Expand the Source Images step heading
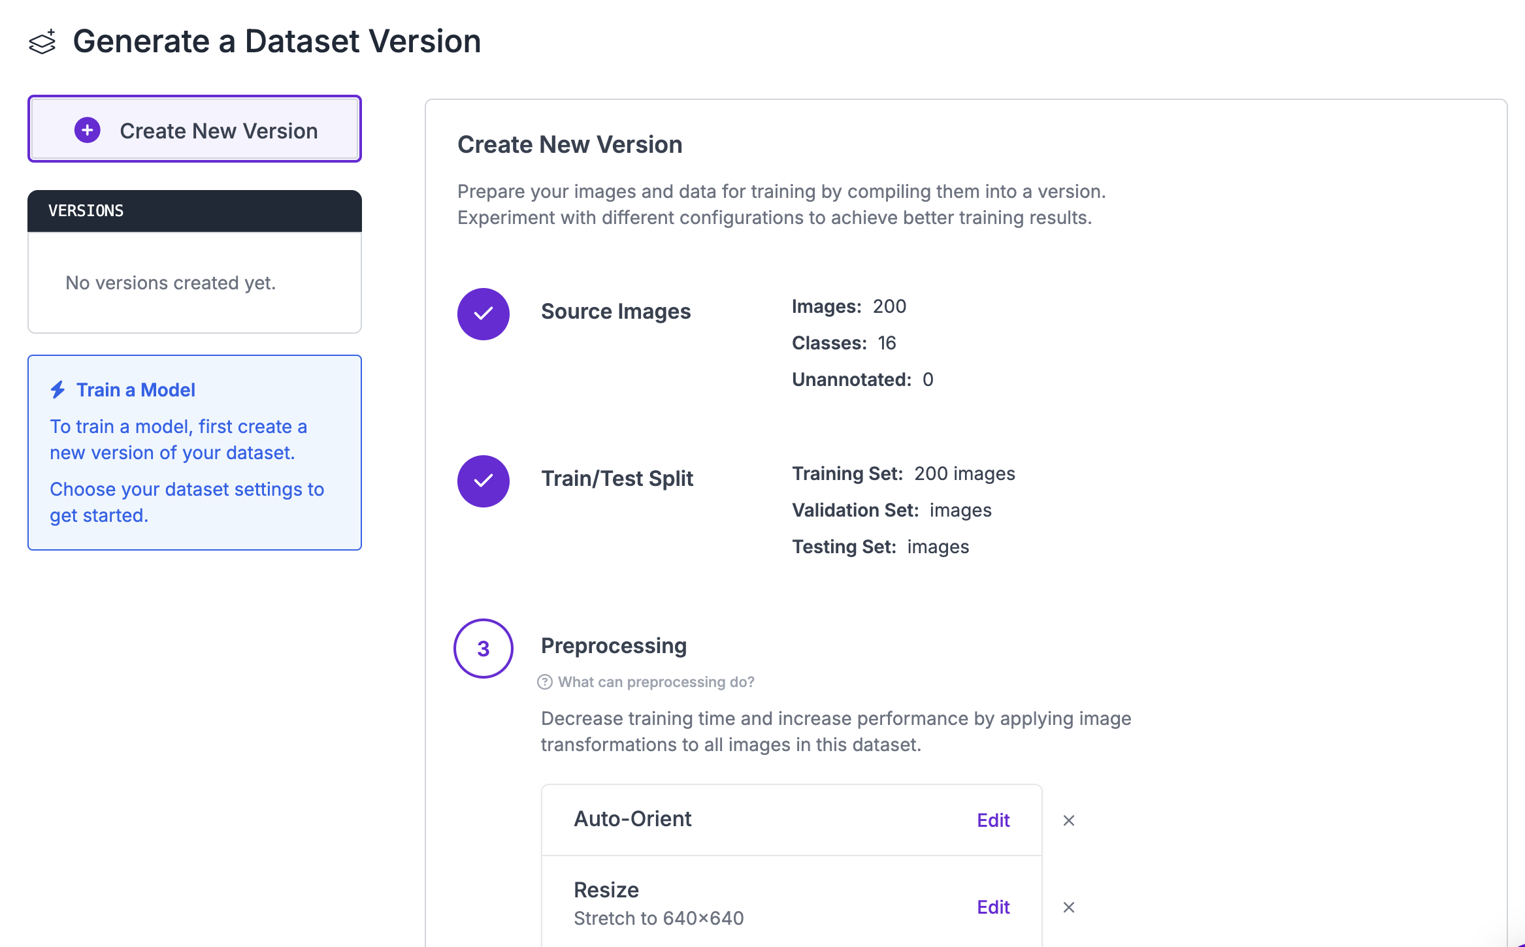Screen dimensions: 1525x947 pos(615,312)
